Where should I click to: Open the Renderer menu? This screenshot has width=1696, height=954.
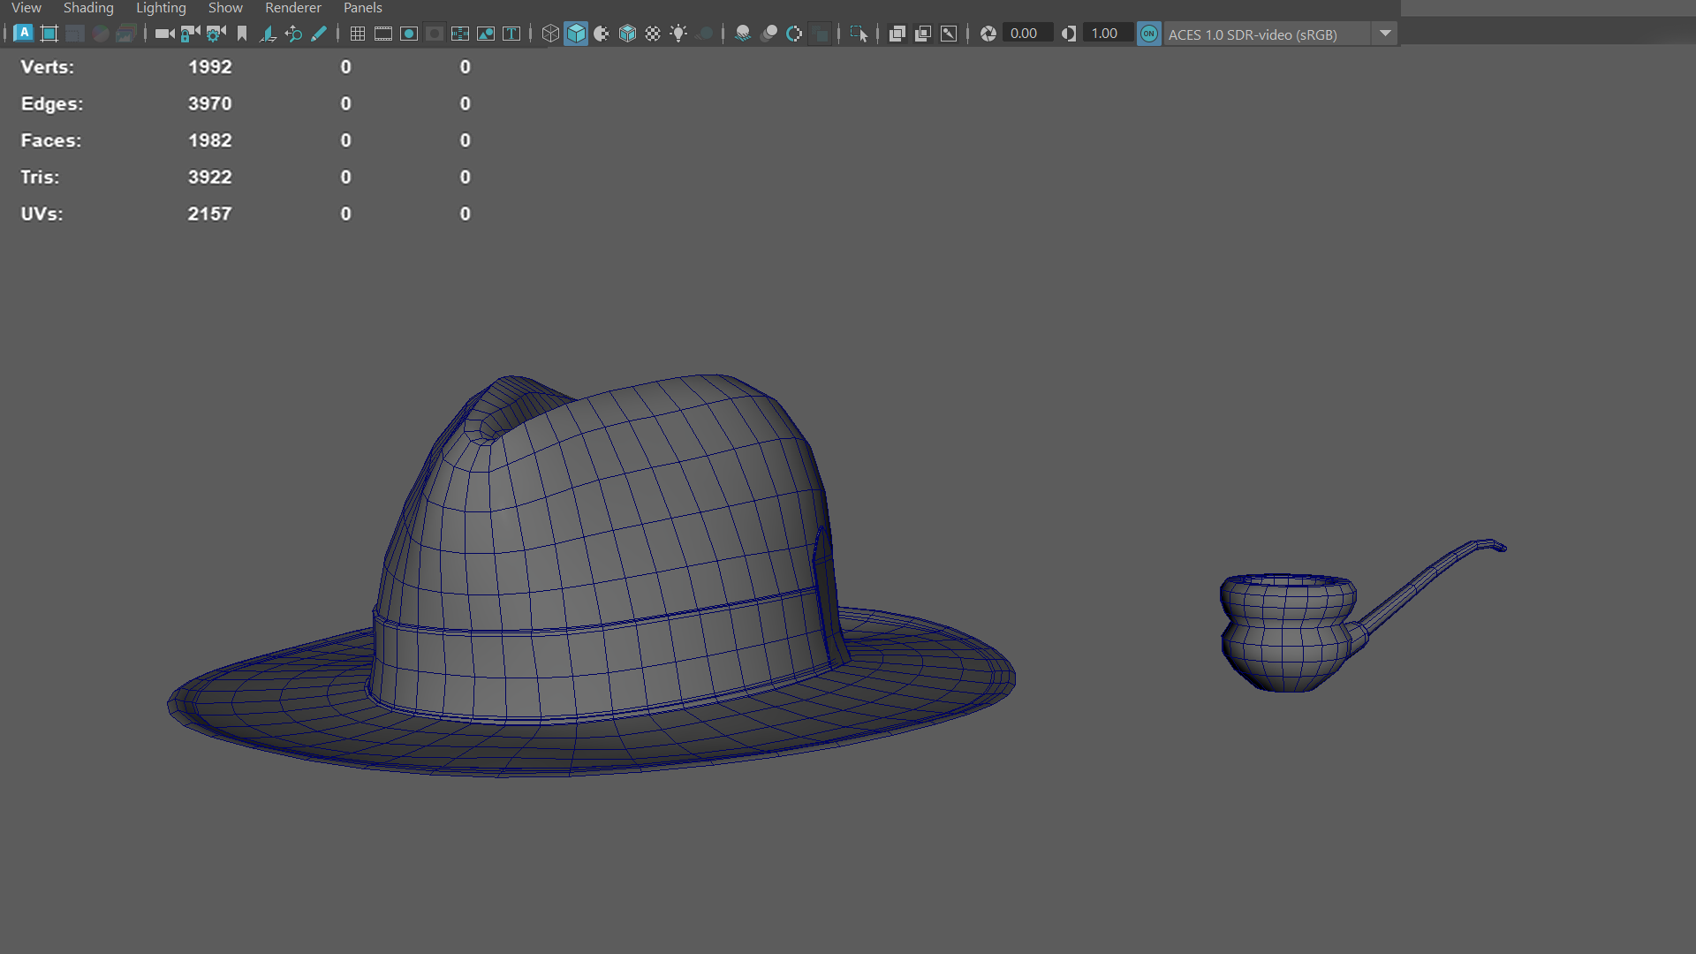[x=293, y=8]
